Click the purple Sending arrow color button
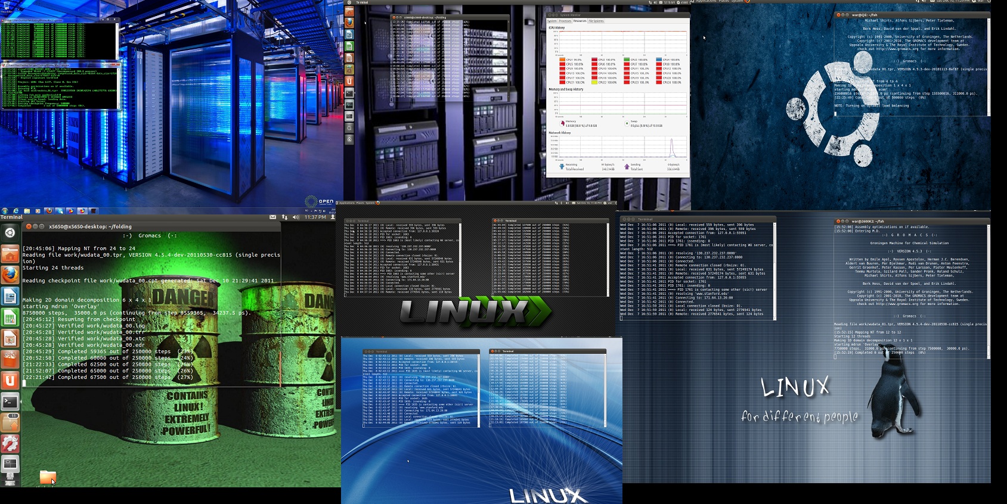1007x504 pixels. [x=627, y=166]
